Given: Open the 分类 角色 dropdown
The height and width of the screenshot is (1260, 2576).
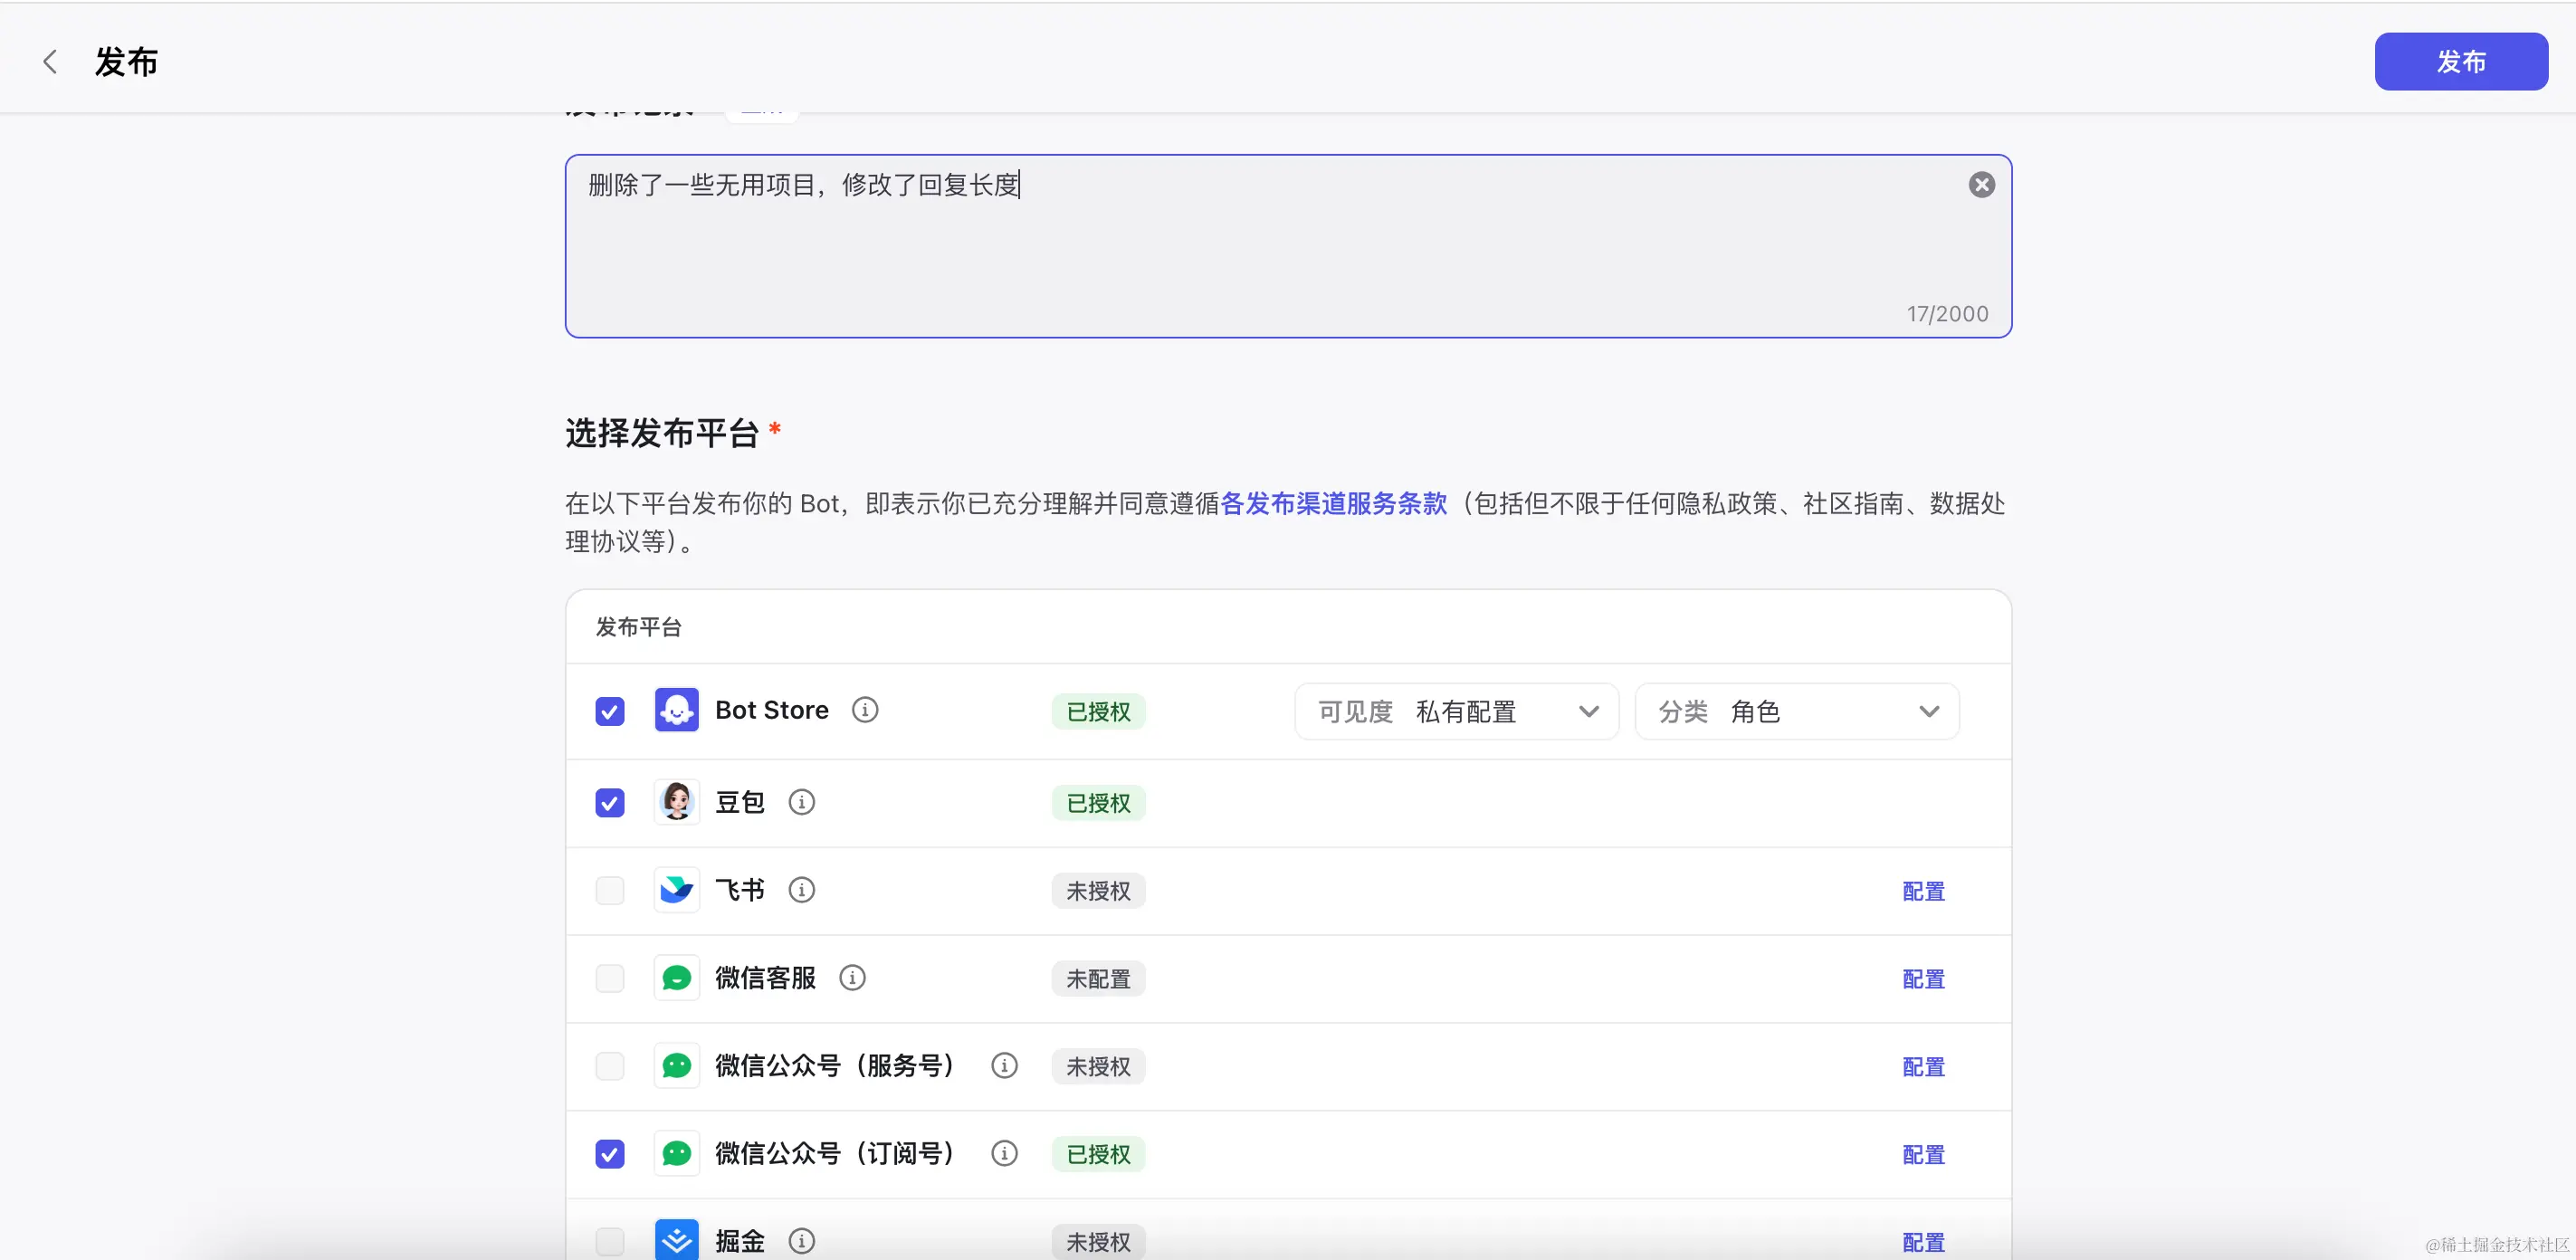Looking at the screenshot, I should 1796,712.
